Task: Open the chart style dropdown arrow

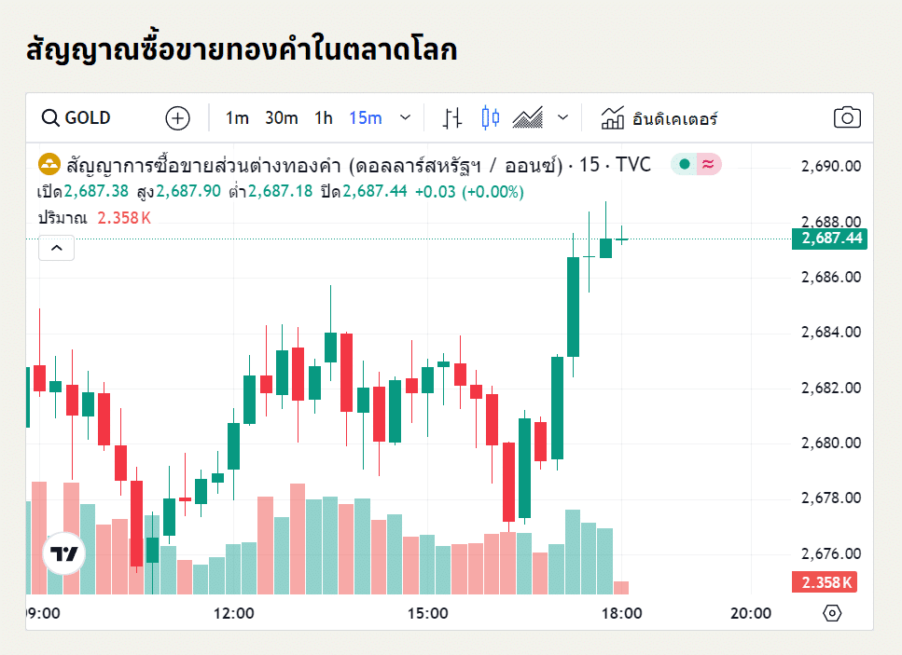Action: pyautogui.click(x=562, y=117)
